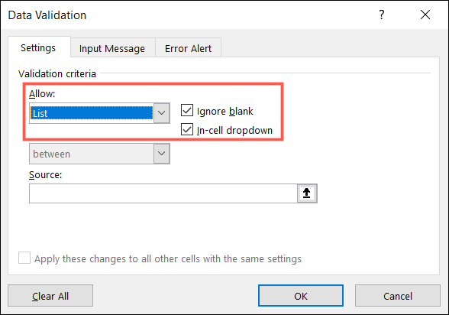The width and height of the screenshot is (449, 315).
Task: Click the 'between' combo box text
Action: [x=52, y=154]
